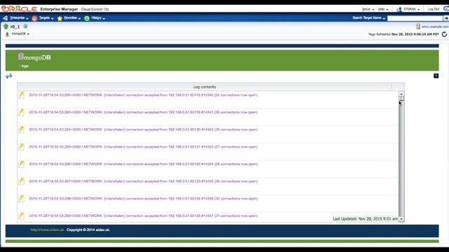Click the logs link in the green banner
The width and height of the screenshot is (449, 252).
click(25, 66)
